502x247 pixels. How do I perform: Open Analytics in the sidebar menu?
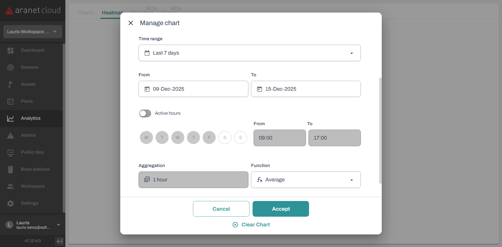click(31, 118)
